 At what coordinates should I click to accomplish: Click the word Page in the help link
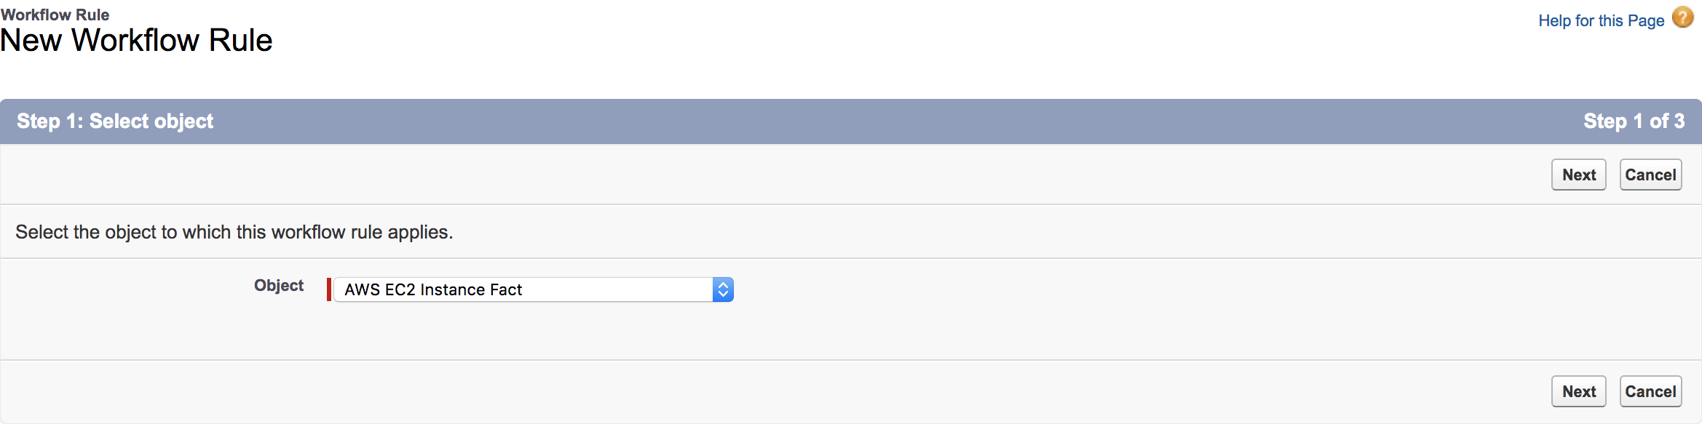pos(1646,20)
